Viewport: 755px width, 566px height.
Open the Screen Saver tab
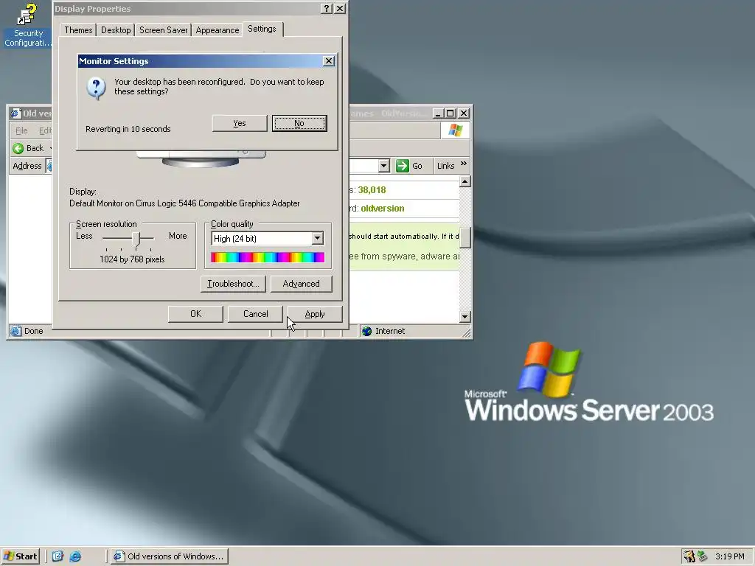coord(163,29)
